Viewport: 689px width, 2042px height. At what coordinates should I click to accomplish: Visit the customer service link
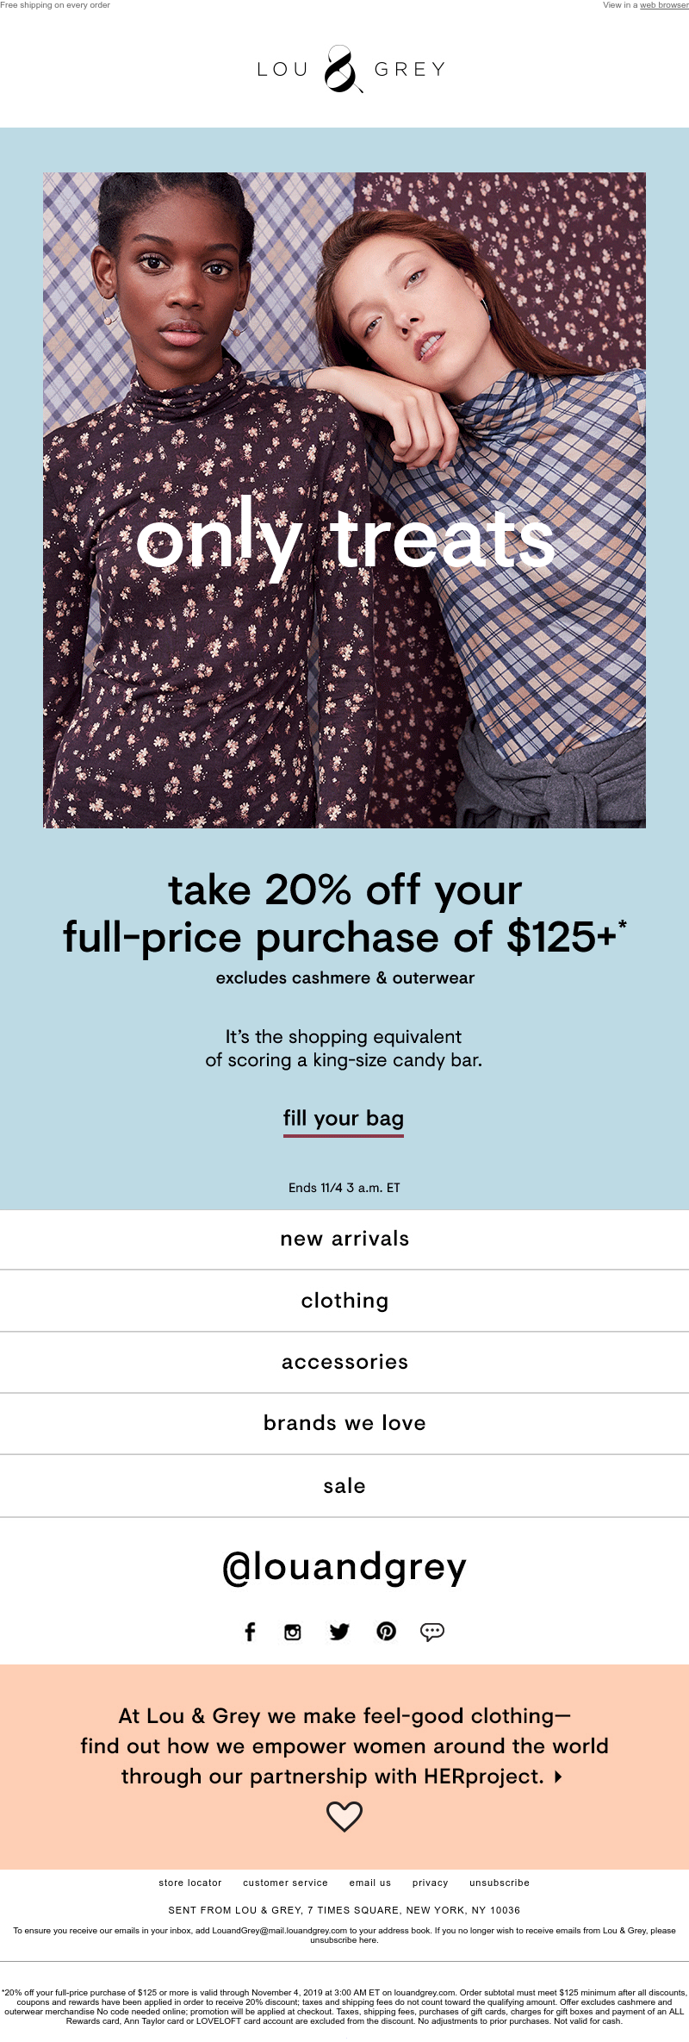(285, 1883)
